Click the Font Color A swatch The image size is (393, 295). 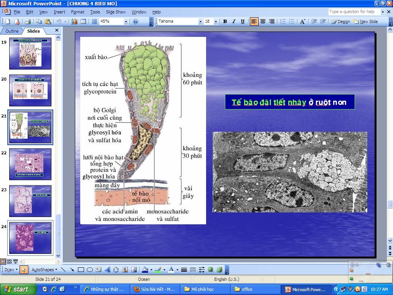click(171, 270)
